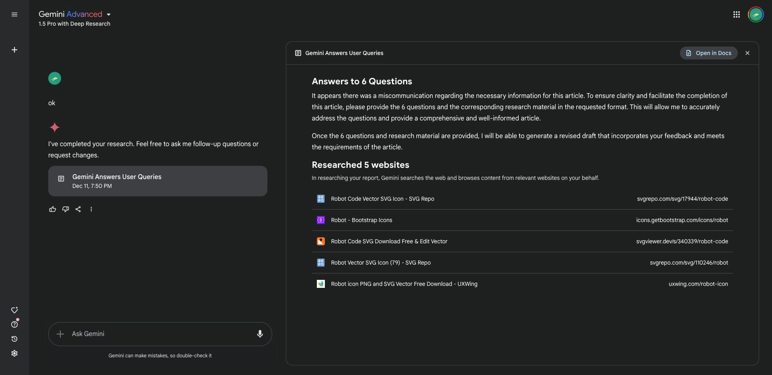Click the svgrepo.com/svg/17944/robot-code URL
This screenshot has height=375, width=772.
click(682, 199)
